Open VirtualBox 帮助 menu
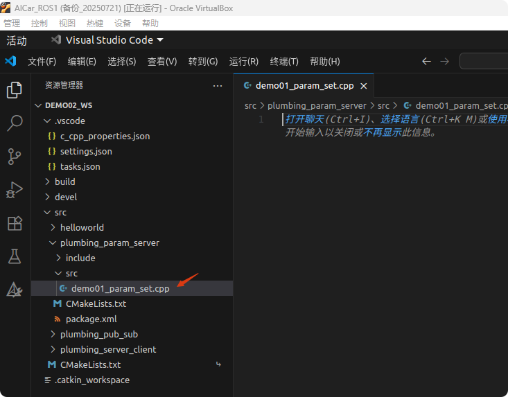This screenshot has height=397, width=508. click(150, 24)
